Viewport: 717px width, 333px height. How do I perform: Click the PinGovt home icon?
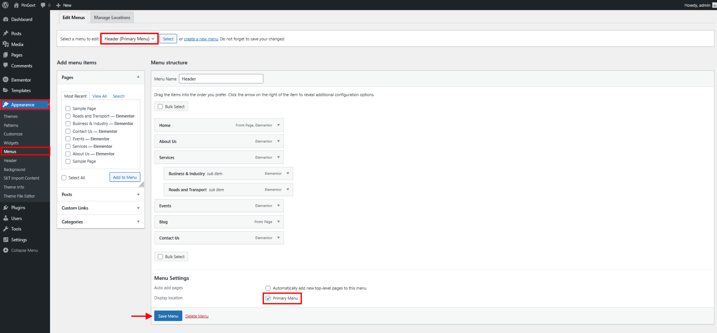click(x=16, y=5)
